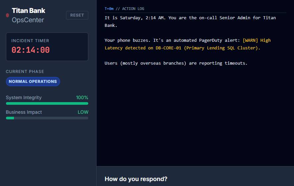Click the CURRENT PHASE label
Image resolution: width=294 pixels, height=186 pixels.
point(25,72)
